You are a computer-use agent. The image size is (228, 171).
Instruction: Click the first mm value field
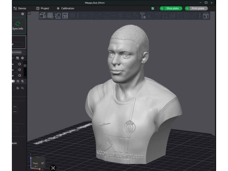point(15,106)
